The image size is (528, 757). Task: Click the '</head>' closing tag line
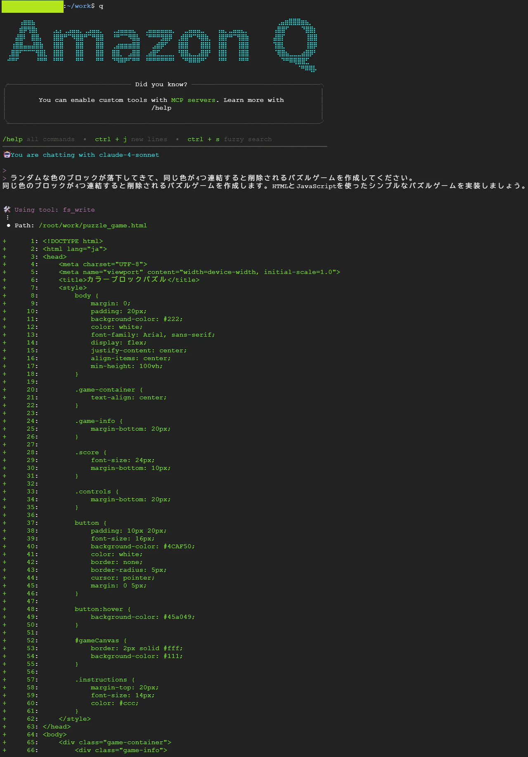point(57,726)
